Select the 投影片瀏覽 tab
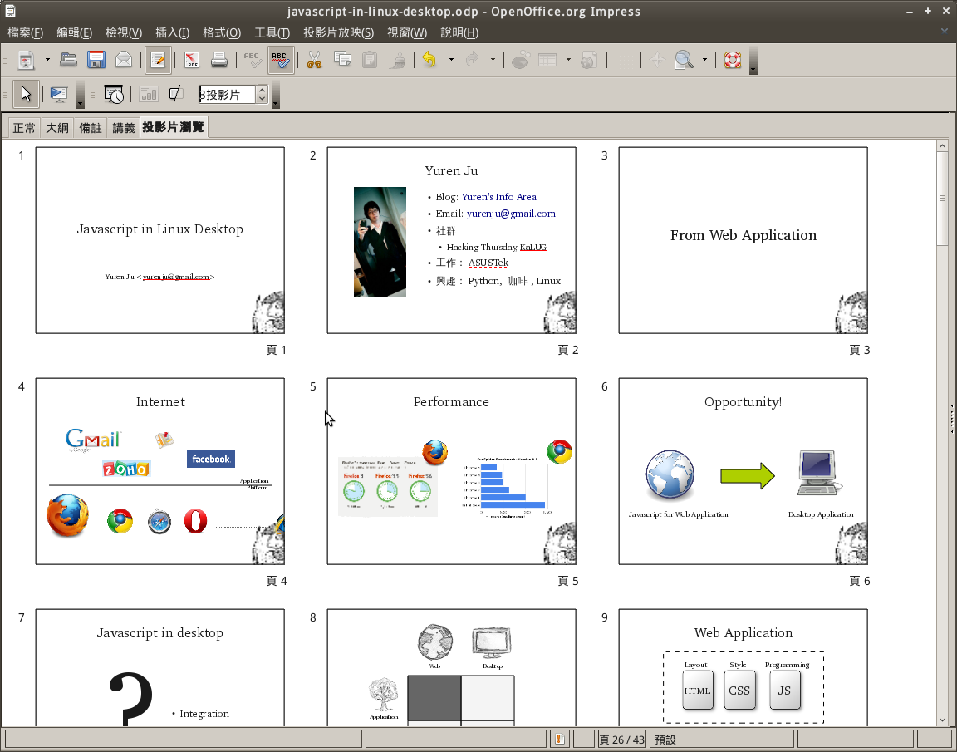The image size is (957, 752). pos(174,127)
